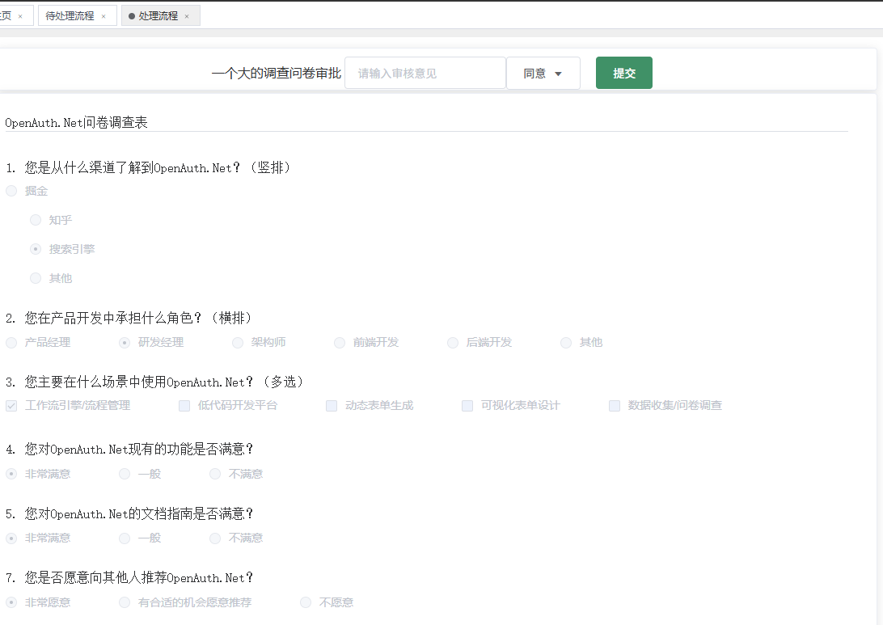Click question 1 text about 渠道
The width and height of the screenshot is (883, 625).
tap(148, 167)
